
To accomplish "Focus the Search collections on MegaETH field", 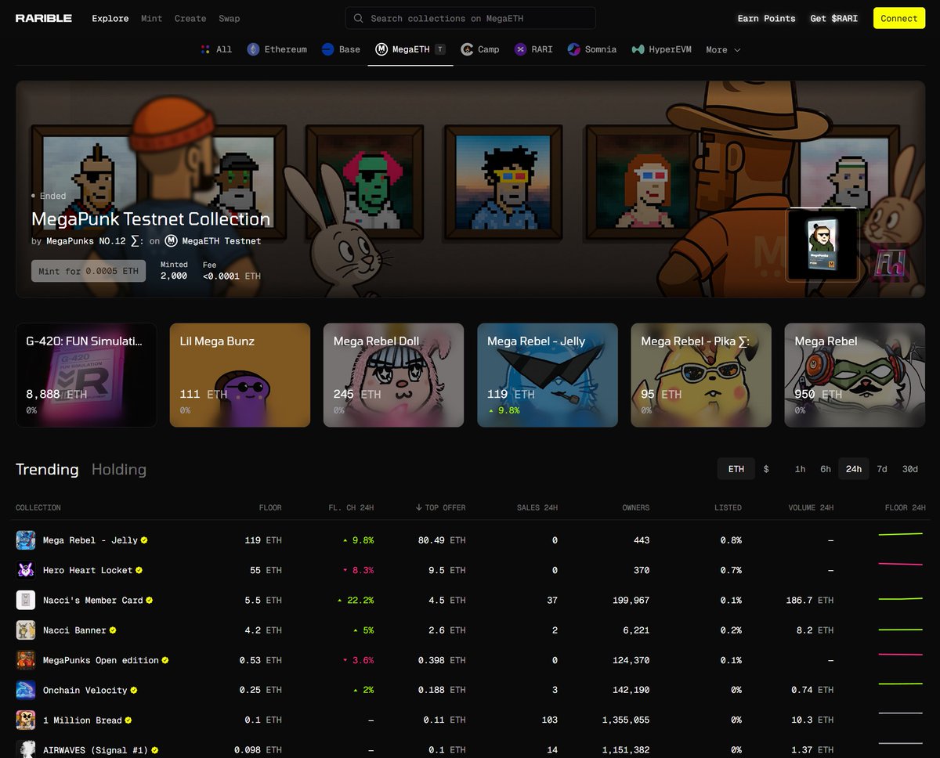I will 470,18.
